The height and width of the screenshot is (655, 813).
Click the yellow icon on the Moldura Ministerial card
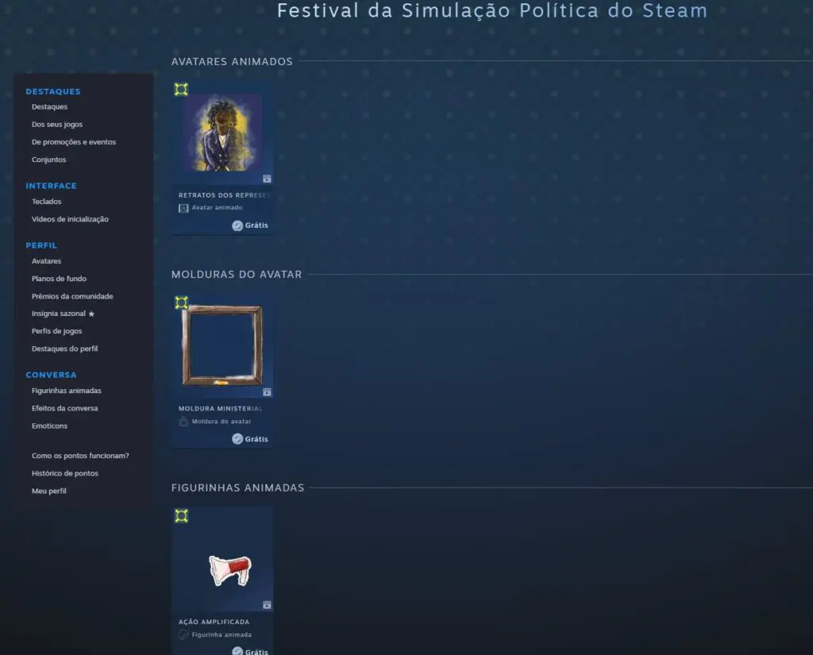pos(181,302)
